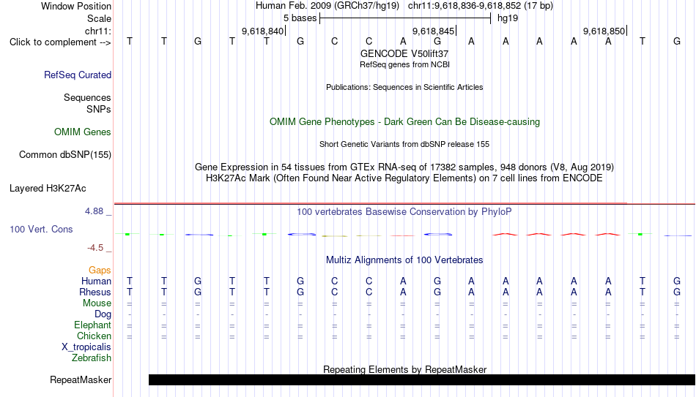696x397 pixels.
Task: Click the '5 bases' scale bar
Action: [405, 18]
